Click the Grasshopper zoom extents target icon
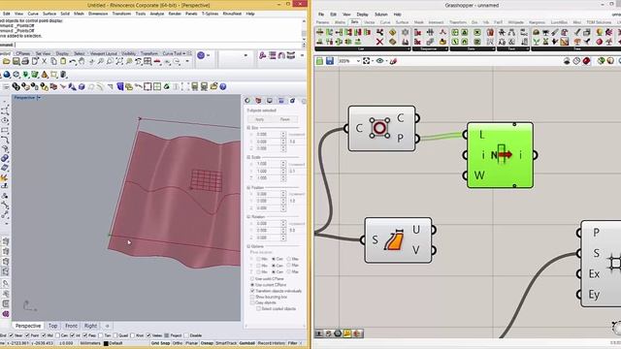Screen dimensions: 621x349 [x=367, y=61]
